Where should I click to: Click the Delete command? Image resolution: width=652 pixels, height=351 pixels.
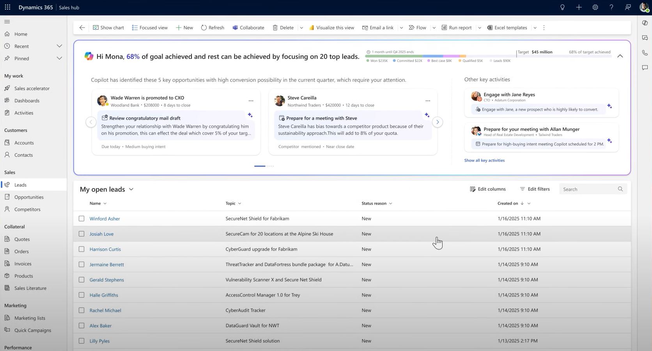point(283,28)
